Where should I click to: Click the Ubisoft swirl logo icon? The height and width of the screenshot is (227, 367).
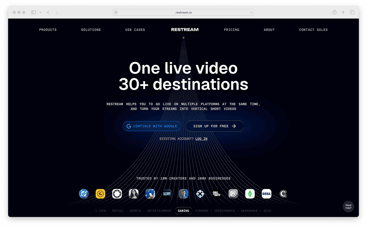(233, 194)
